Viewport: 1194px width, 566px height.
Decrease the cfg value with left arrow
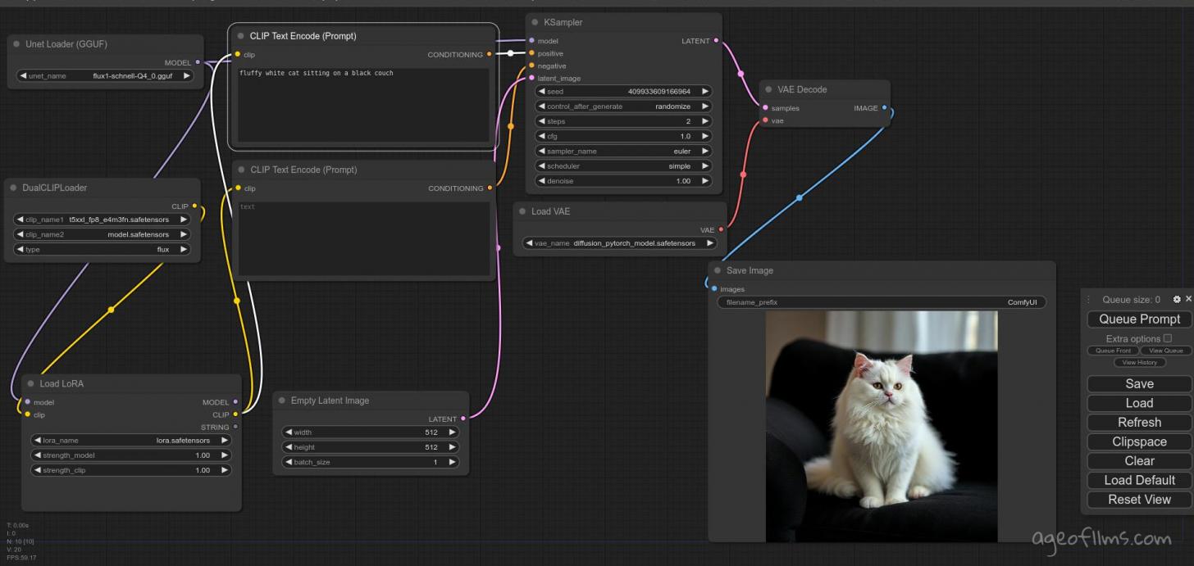542,136
